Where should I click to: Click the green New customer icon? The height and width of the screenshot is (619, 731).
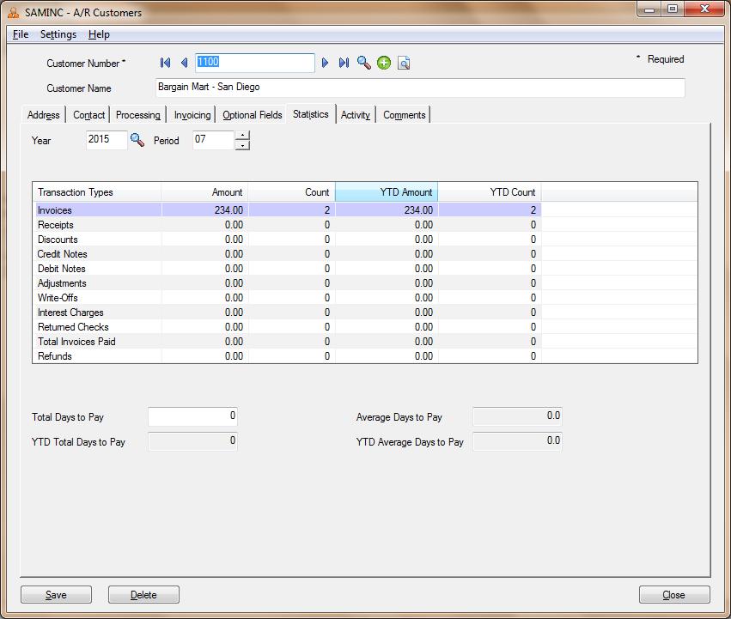click(x=384, y=63)
